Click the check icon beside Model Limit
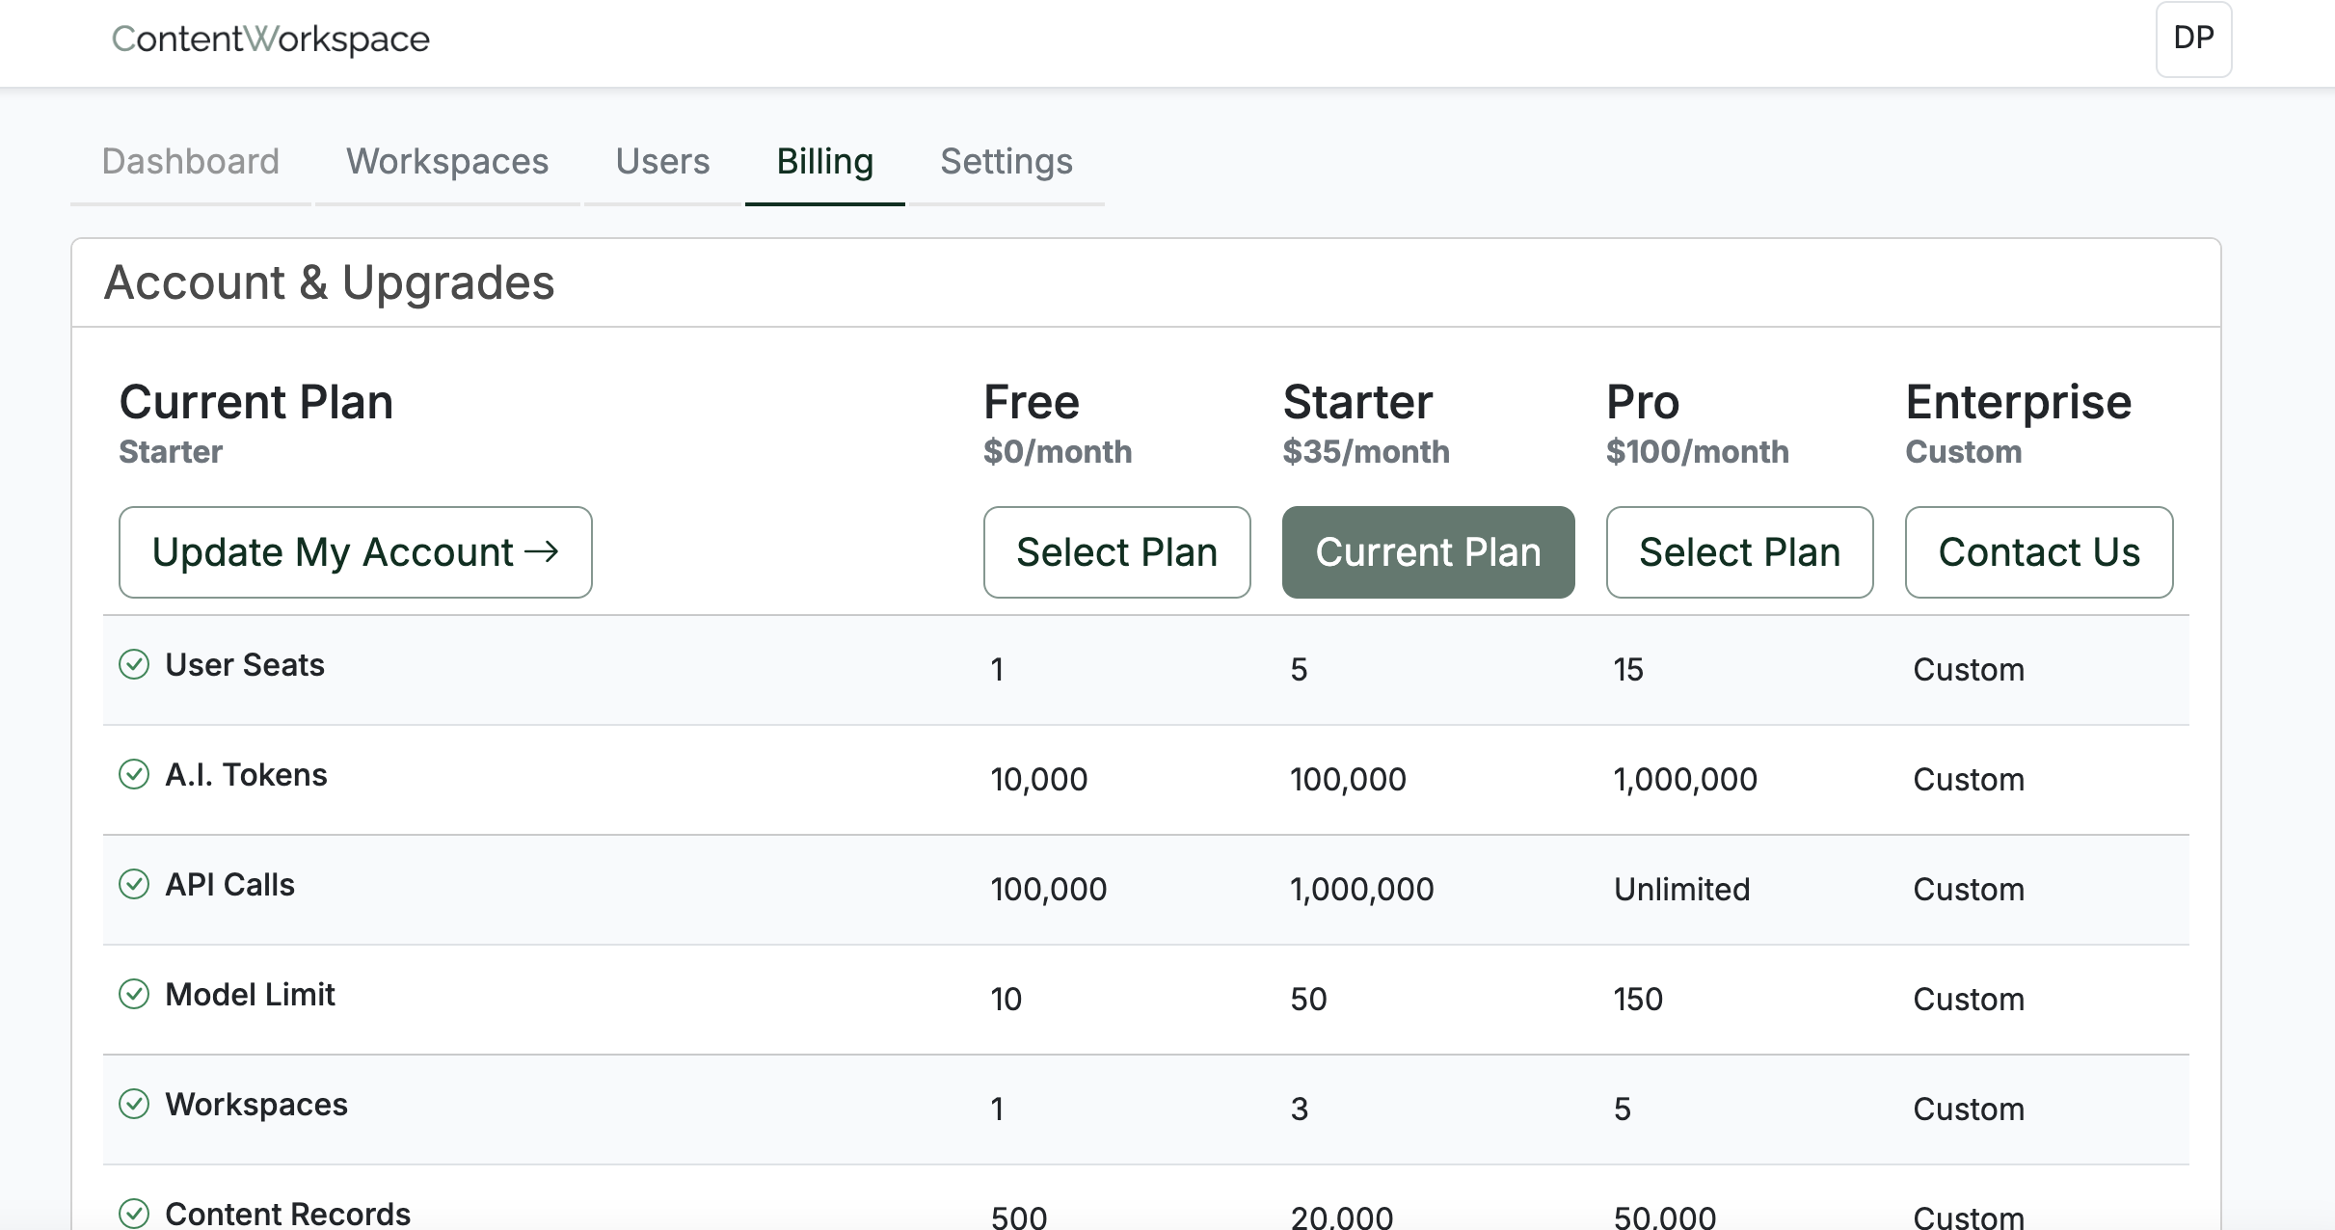Viewport: 2335px width, 1230px height. click(x=134, y=994)
